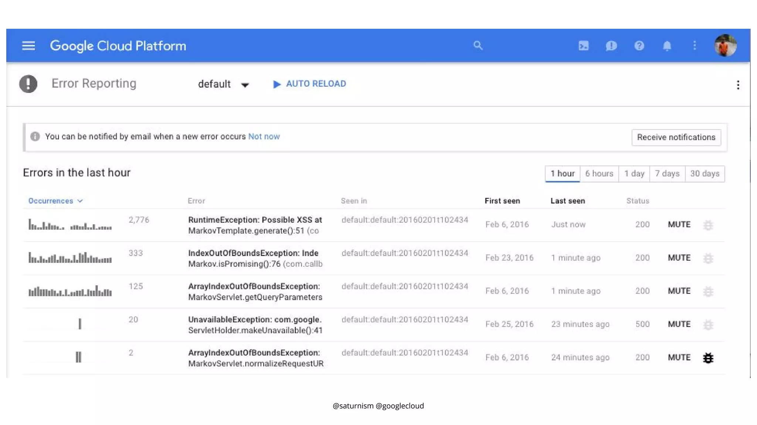757x425 pixels.
Task: Click the Status column header
Action: tap(638, 201)
